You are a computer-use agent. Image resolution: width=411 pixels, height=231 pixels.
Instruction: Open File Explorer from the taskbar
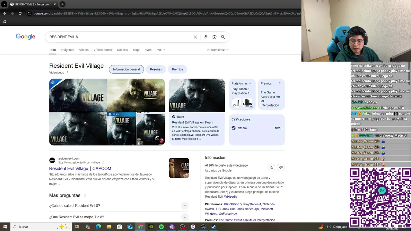pyautogui.click(x=109, y=227)
